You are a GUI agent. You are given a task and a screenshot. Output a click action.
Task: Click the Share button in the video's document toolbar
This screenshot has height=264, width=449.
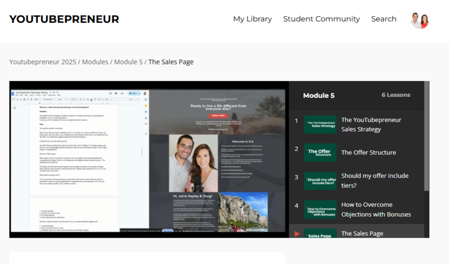coord(134,93)
